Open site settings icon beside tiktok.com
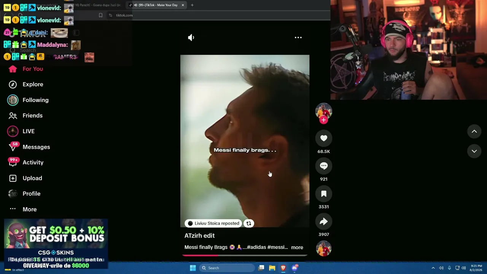The width and height of the screenshot is (487, 274). [x=110, y=15]
